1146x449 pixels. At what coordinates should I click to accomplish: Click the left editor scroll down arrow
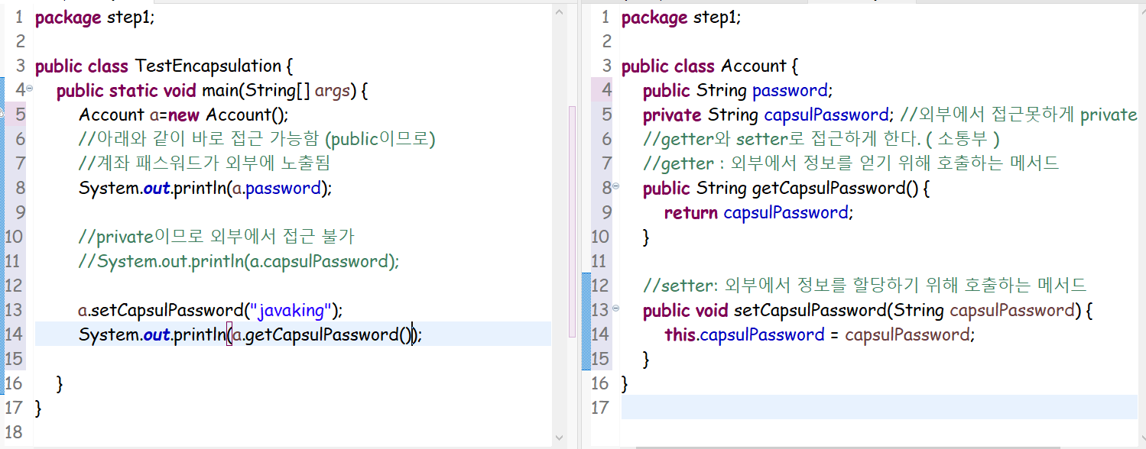[x=560, y=438]
